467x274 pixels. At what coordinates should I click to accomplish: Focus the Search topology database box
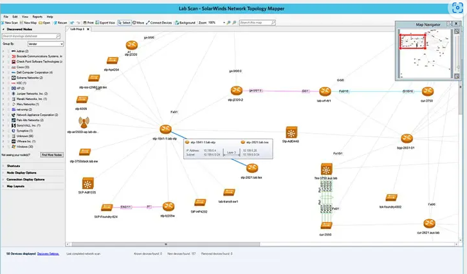point(31,36)
